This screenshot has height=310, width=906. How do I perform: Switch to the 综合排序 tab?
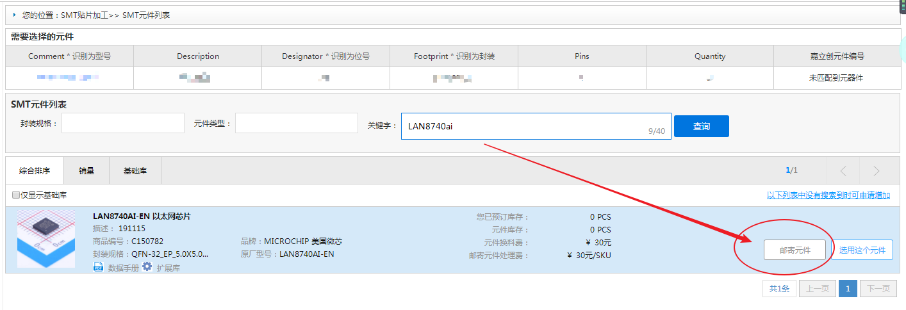35,170
